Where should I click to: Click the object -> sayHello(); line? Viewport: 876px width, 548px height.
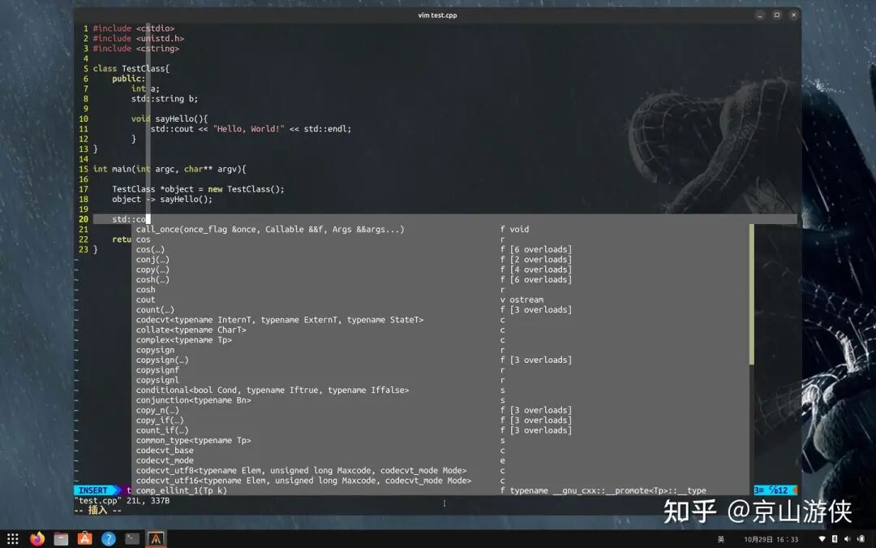click(x=162, y=200)
